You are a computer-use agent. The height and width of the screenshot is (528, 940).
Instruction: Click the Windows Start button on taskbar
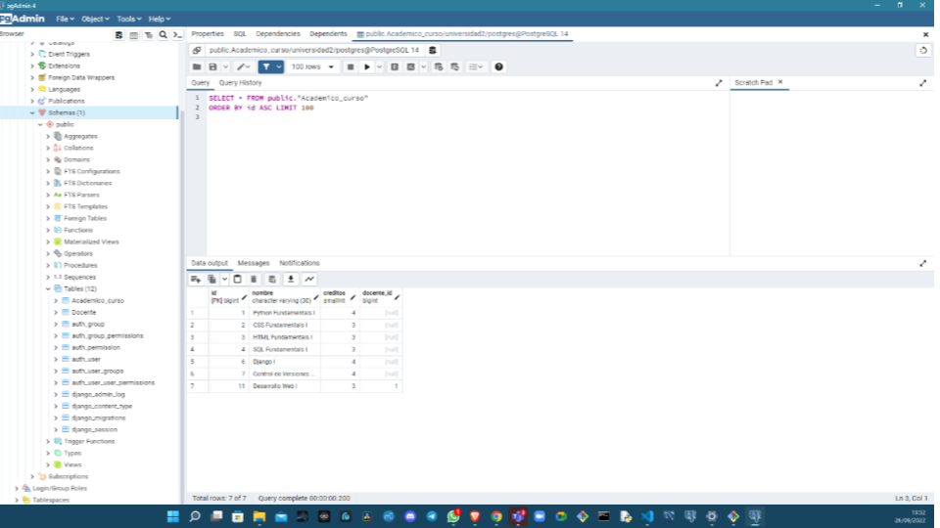(x=173, y=516)
